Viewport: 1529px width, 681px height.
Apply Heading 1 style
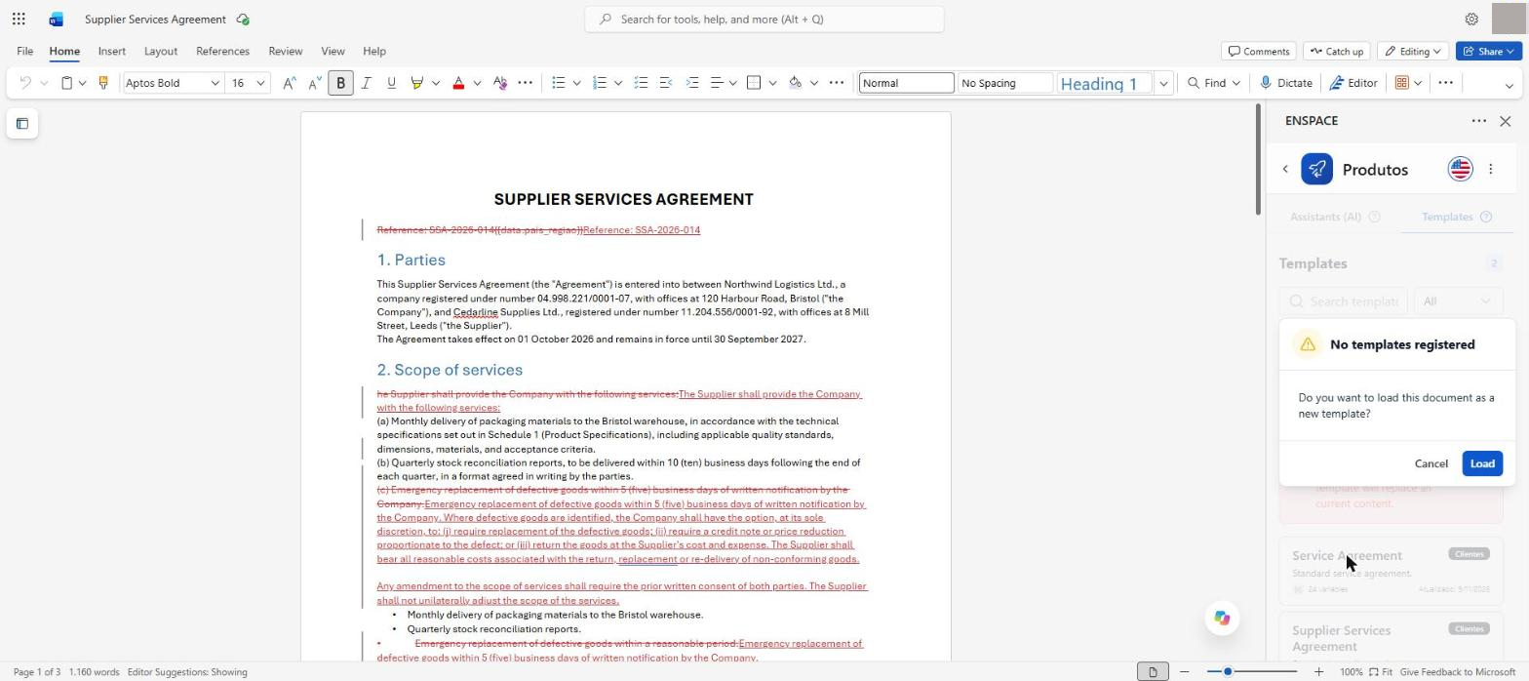click(x=1105, y=83)
